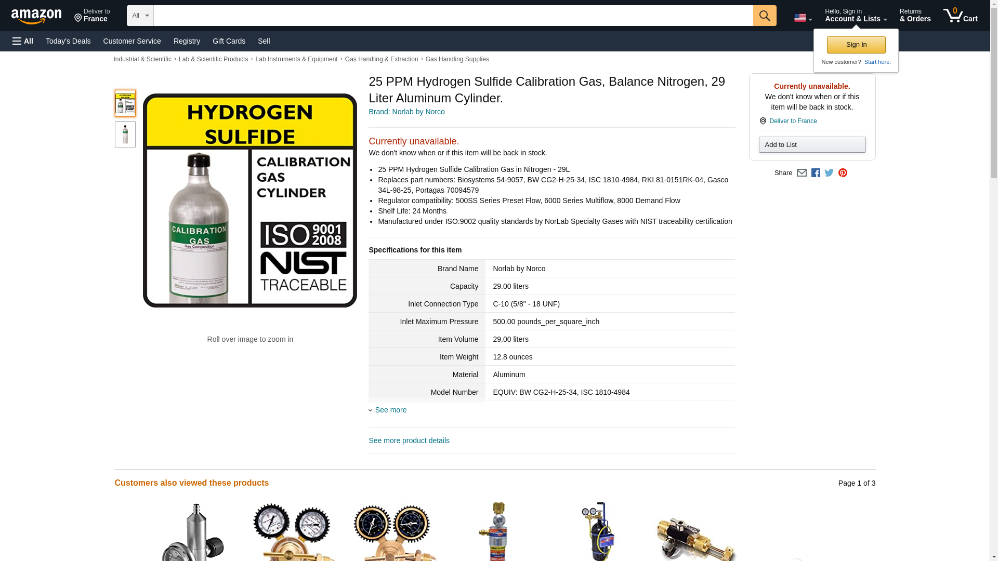The height and width of the screenshot is (561, 998).
Task: Open the language flag dropdown
Action: 803,18
